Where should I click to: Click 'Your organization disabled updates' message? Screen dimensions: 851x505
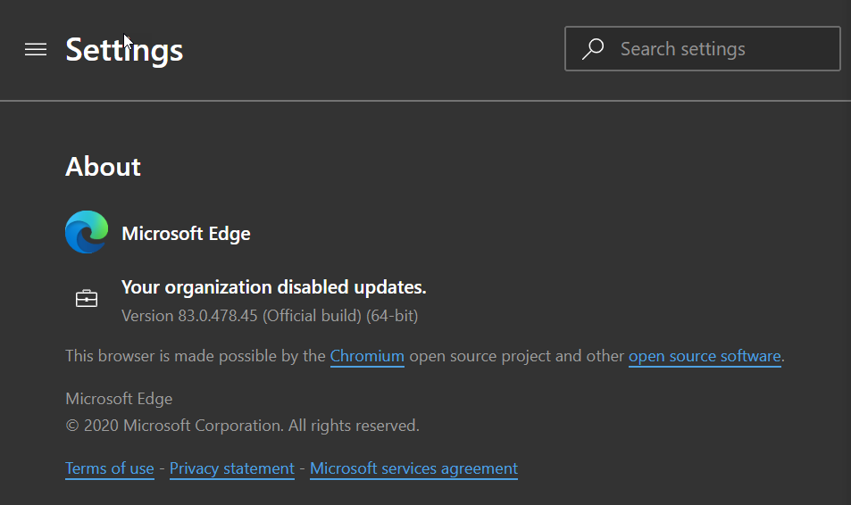[273, 287]
